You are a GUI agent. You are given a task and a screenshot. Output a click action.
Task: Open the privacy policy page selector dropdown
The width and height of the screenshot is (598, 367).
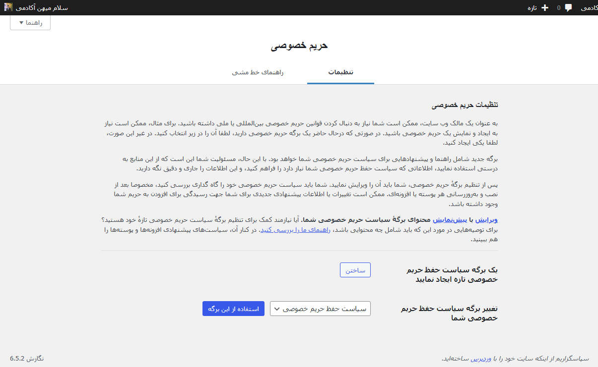pos(320,309)
